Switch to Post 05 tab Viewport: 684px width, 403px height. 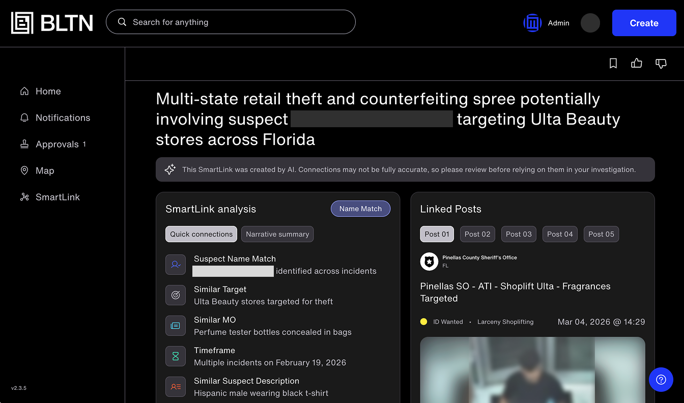point(601,234)
